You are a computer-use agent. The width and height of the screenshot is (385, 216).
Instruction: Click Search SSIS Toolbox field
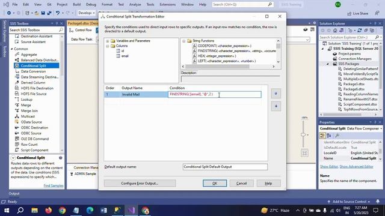pyautogui.click(x=36, y=30)
